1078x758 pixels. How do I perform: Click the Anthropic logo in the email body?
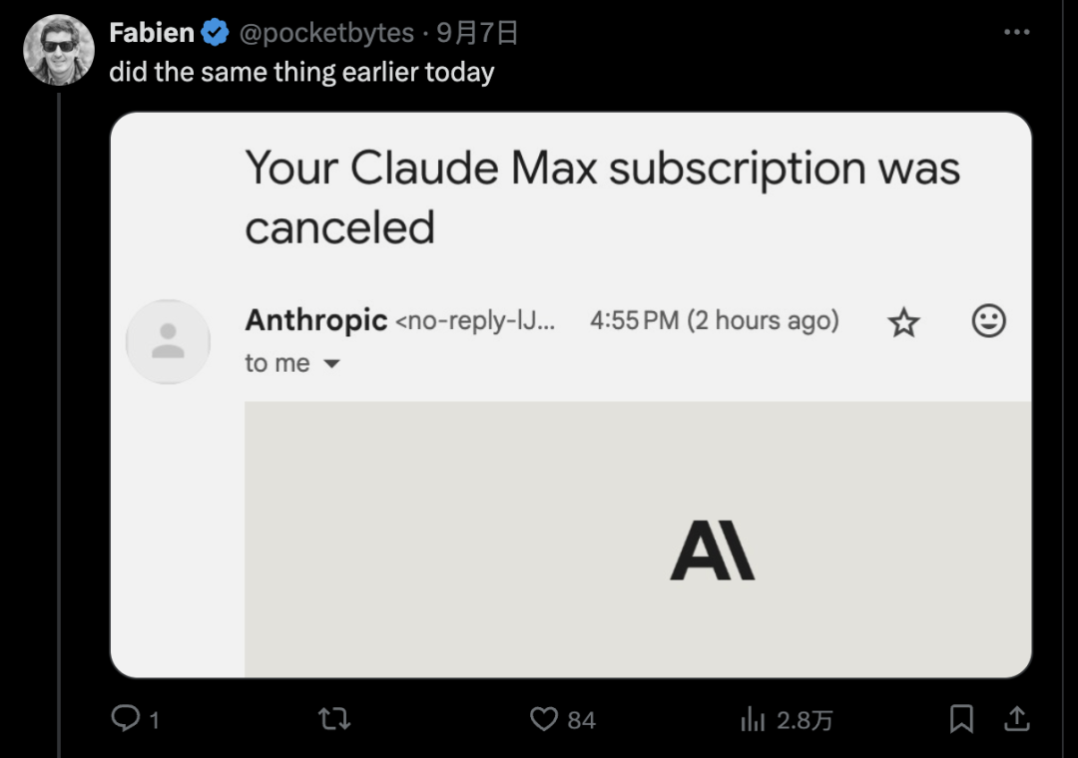tap(712, 552)
